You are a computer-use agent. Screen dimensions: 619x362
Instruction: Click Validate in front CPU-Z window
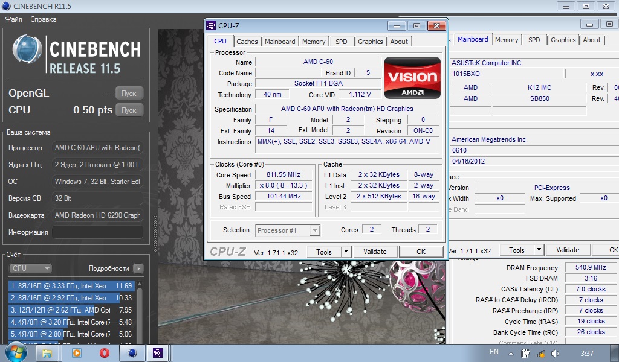pos(375,252)
